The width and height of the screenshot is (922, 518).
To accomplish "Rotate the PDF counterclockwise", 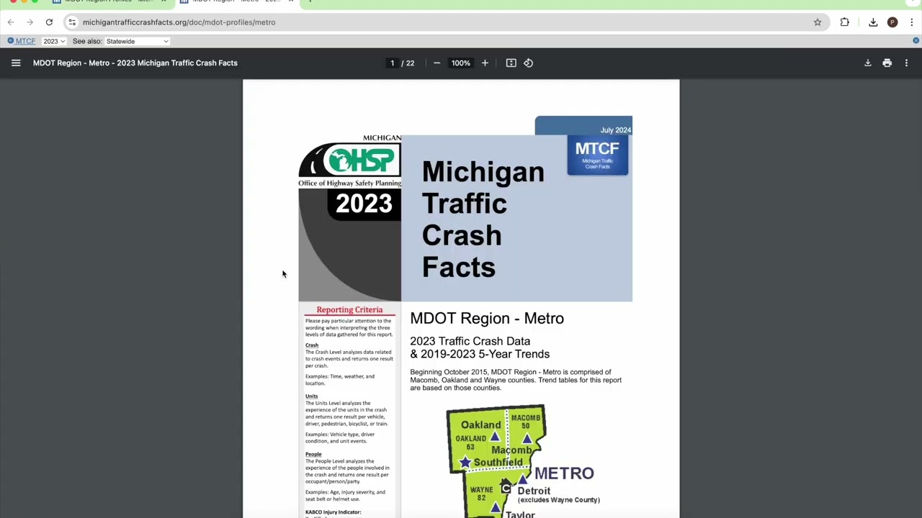I will pyautogui.click(x=529, y=63).
